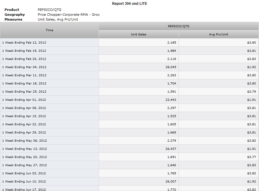Select the Measures label
Screen dimensions: 259x191
point(13,19)
